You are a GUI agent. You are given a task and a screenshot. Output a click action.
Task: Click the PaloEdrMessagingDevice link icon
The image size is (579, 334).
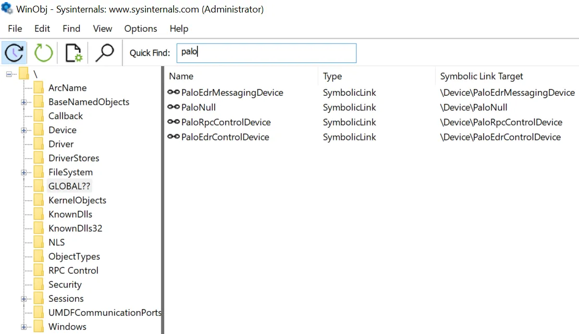174,93
